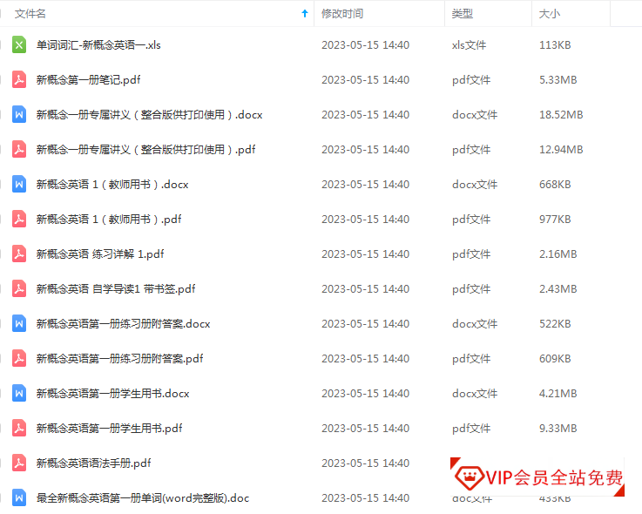
Task: Click the Word icon for 练习册附答案.docx
Action: tap(19, 323)
